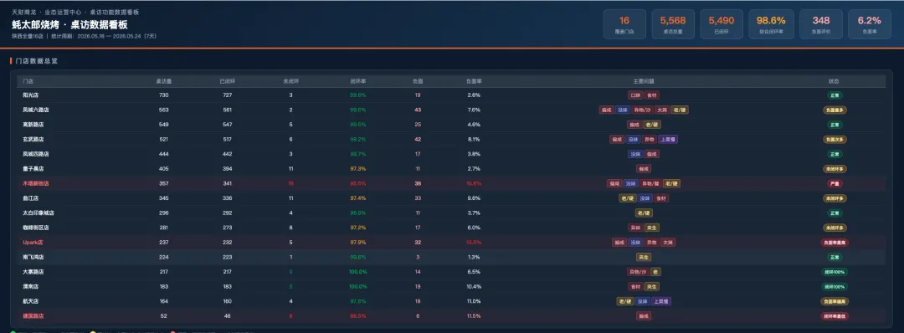This screenshot has height=333, width=904.
Task: Click the 木塔新街店 store name
Action: [x=36, y=184]
